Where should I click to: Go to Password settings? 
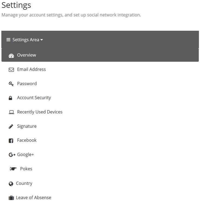click(27, 84)
